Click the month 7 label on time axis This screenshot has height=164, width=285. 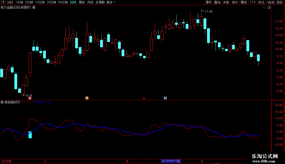click(45, 161)
